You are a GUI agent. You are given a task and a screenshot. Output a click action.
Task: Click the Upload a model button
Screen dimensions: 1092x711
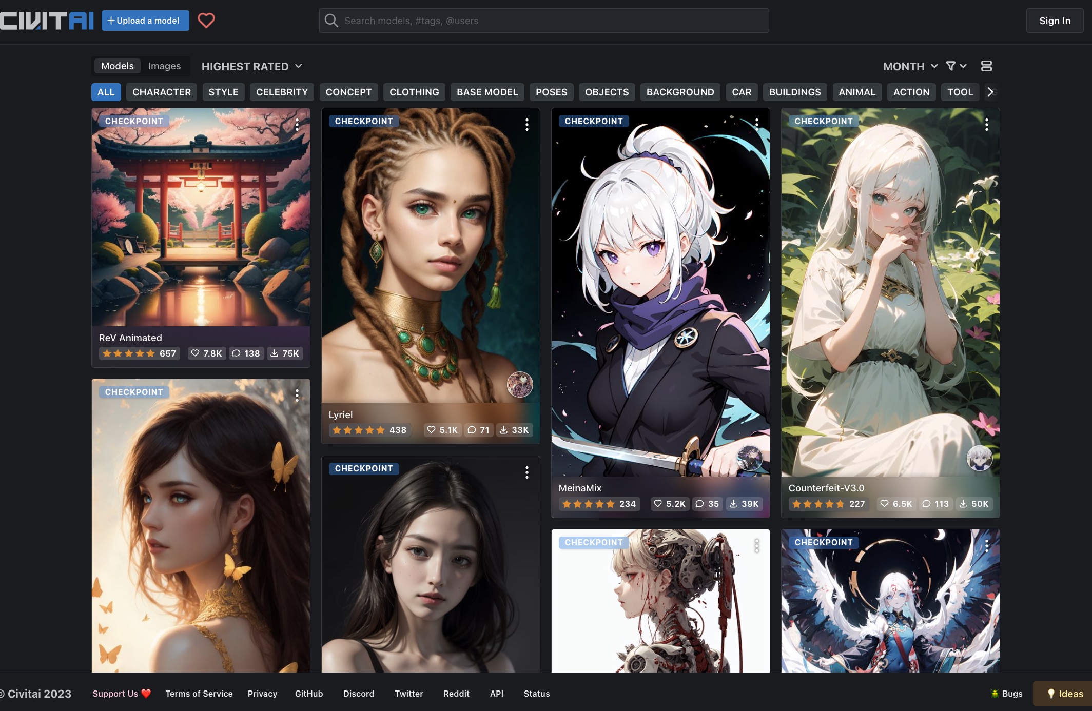pyautogui.click(x=145, y=21)
